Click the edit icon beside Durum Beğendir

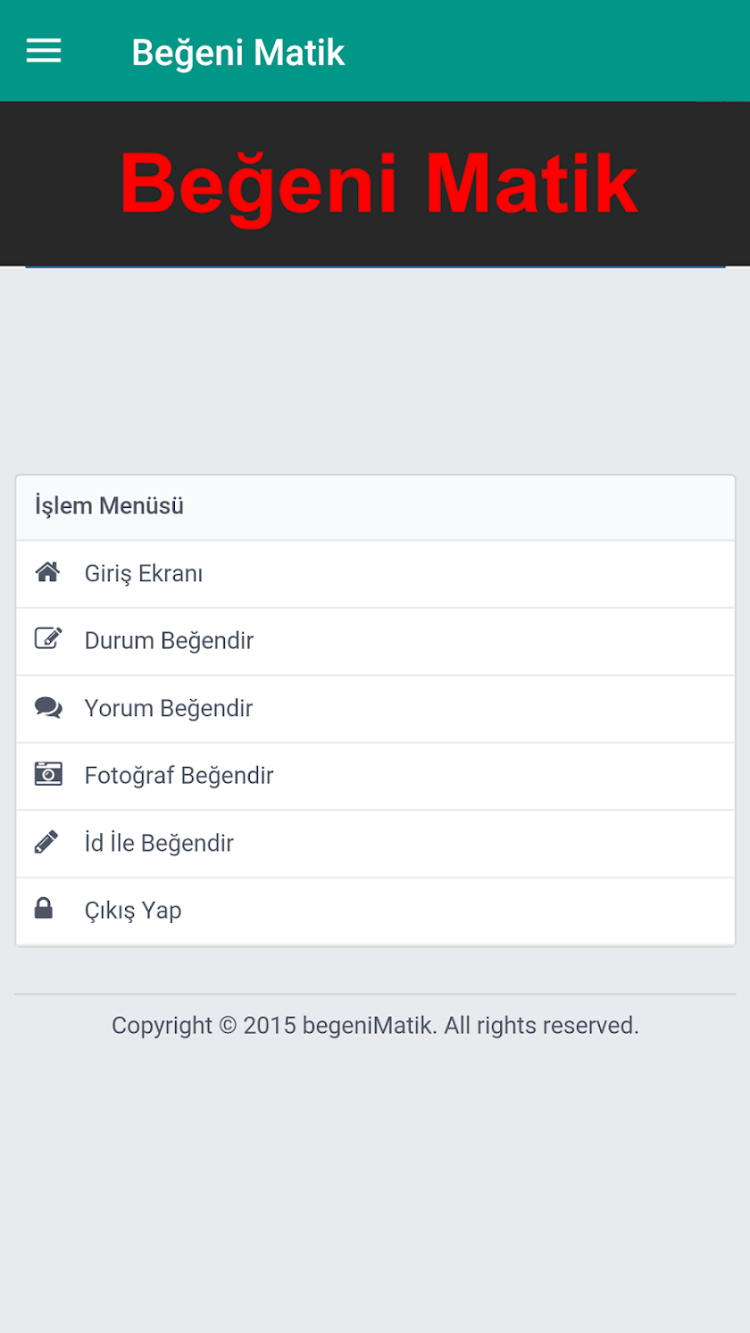pyautogui.click(x=48, y=638)
